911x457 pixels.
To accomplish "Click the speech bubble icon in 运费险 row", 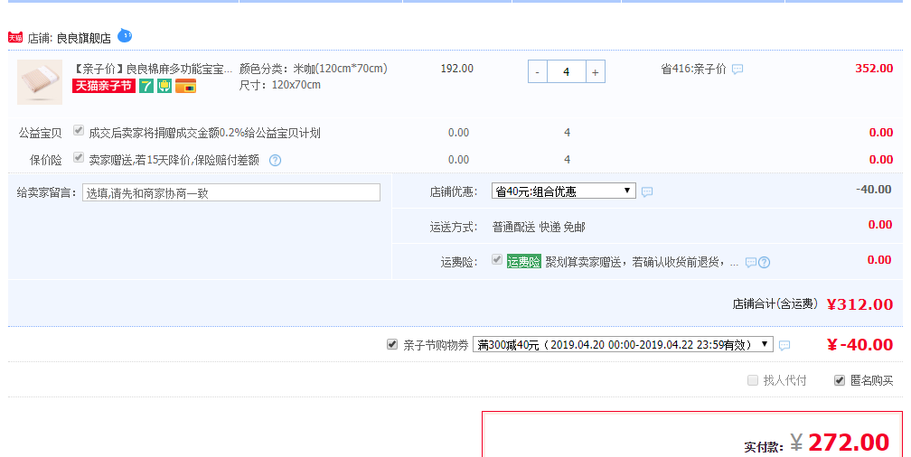I will coord(751,263).
